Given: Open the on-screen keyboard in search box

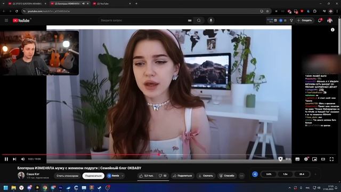Looking at the screenshot, I should (x=190, y=20).
